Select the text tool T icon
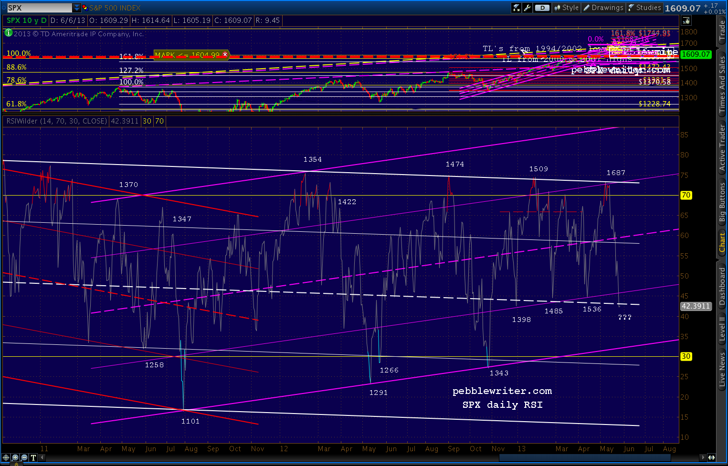Viewport: 728px width, 466px height. 33,457
